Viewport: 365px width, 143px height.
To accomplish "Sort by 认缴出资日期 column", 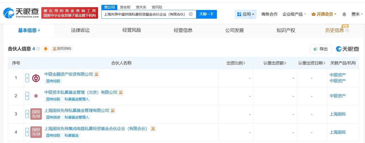I will 312,63.
